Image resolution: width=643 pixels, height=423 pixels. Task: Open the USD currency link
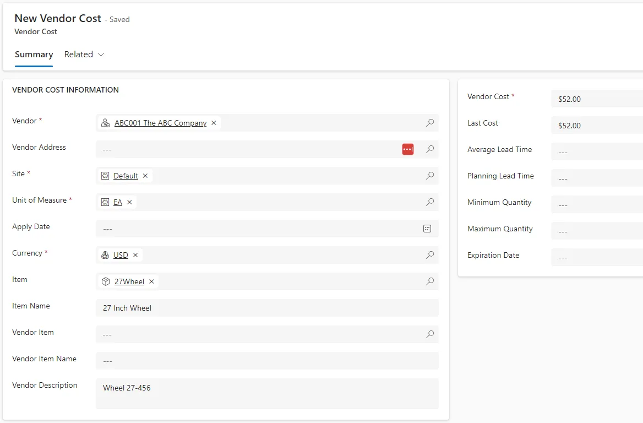(121, 255)
